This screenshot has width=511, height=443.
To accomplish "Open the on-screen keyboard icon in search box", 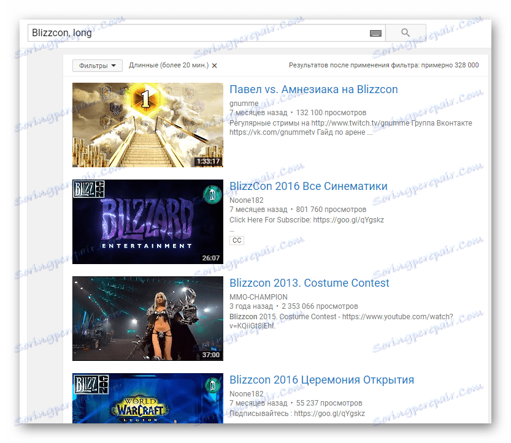I will pyautogui.click(x=375, y=33).
